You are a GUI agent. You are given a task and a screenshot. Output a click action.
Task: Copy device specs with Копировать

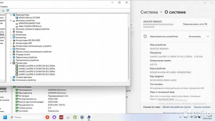point(195,37)
